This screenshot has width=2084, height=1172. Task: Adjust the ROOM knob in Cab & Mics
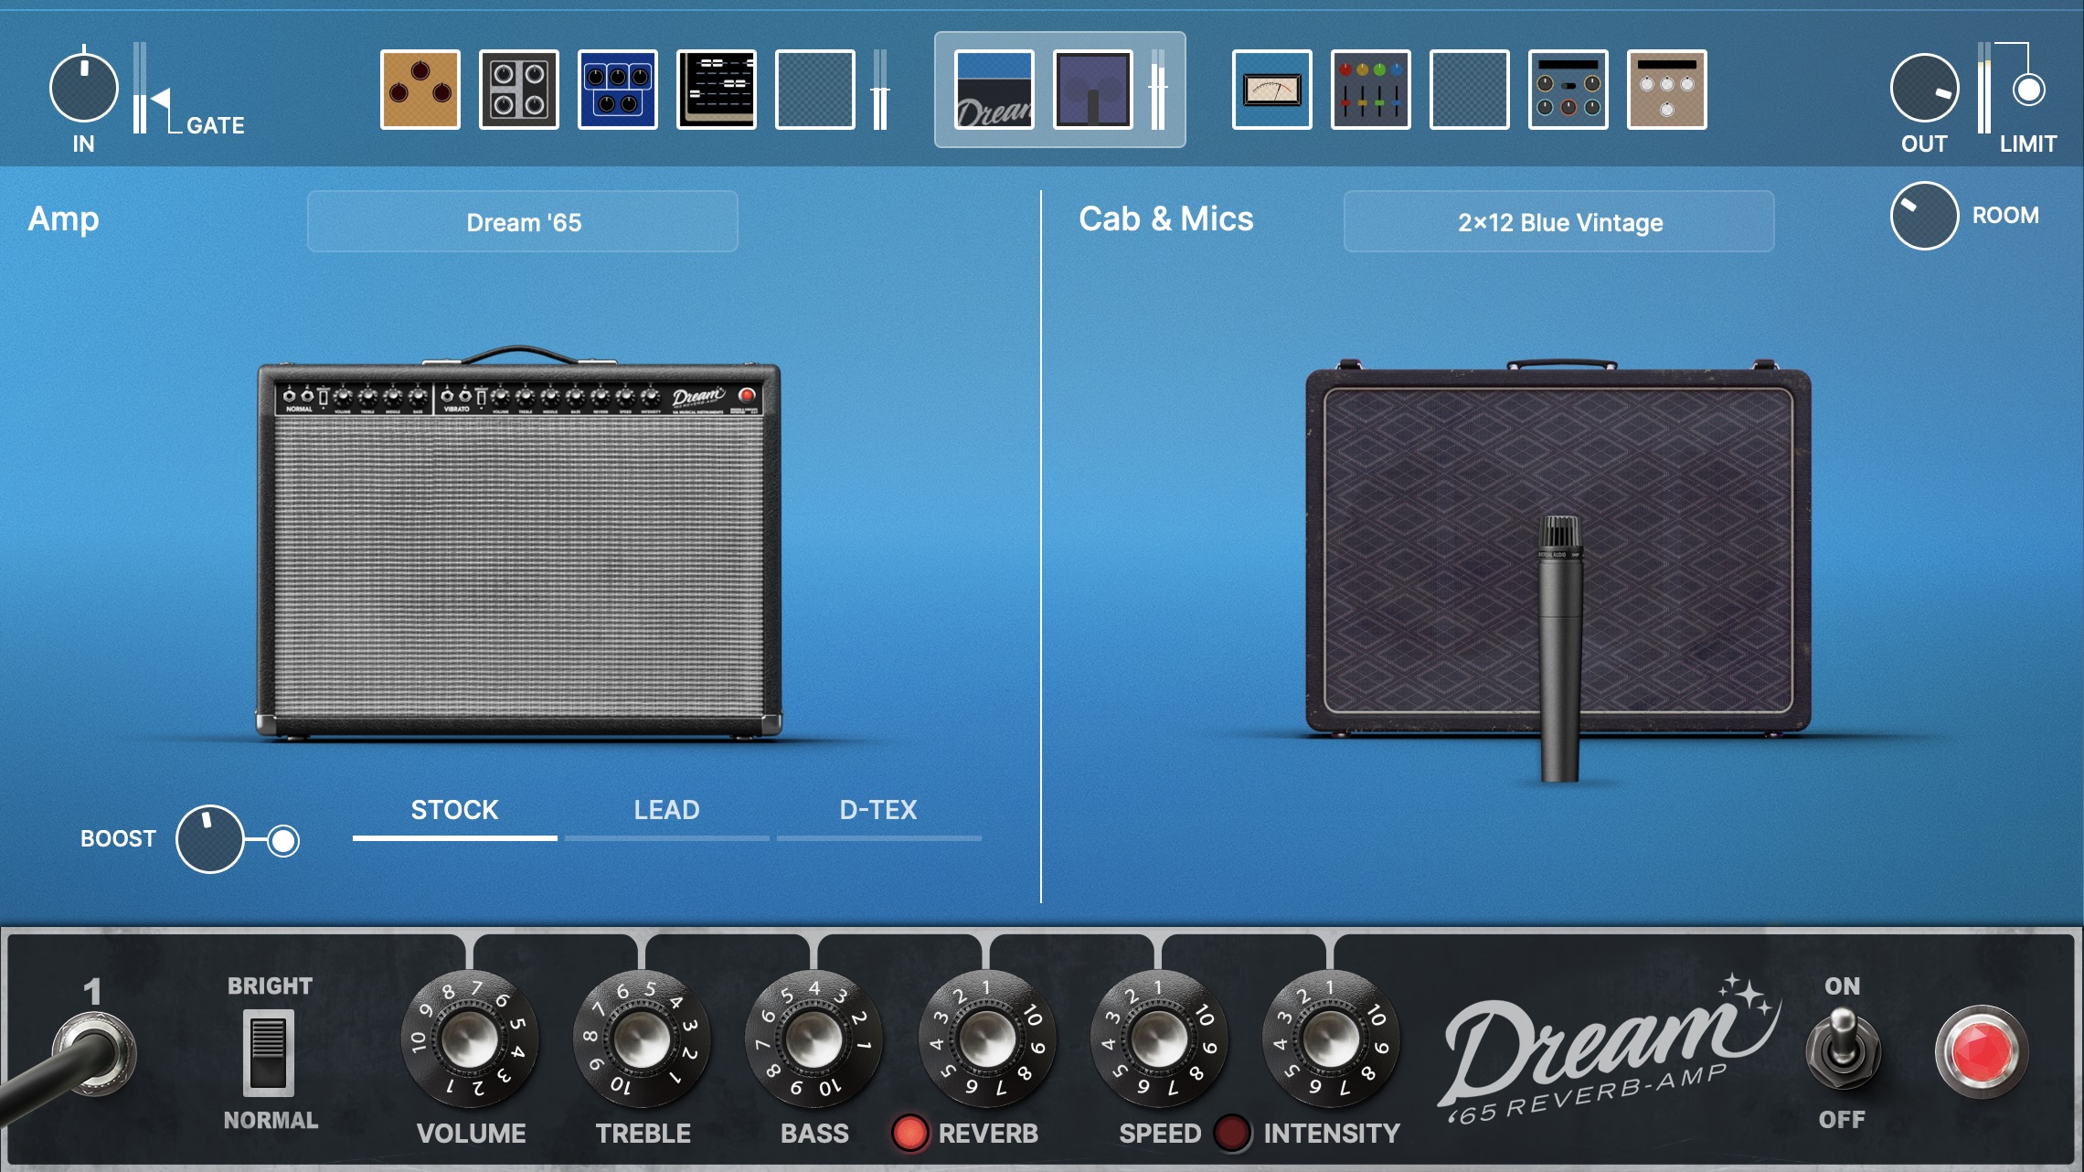pos(1923,215)
